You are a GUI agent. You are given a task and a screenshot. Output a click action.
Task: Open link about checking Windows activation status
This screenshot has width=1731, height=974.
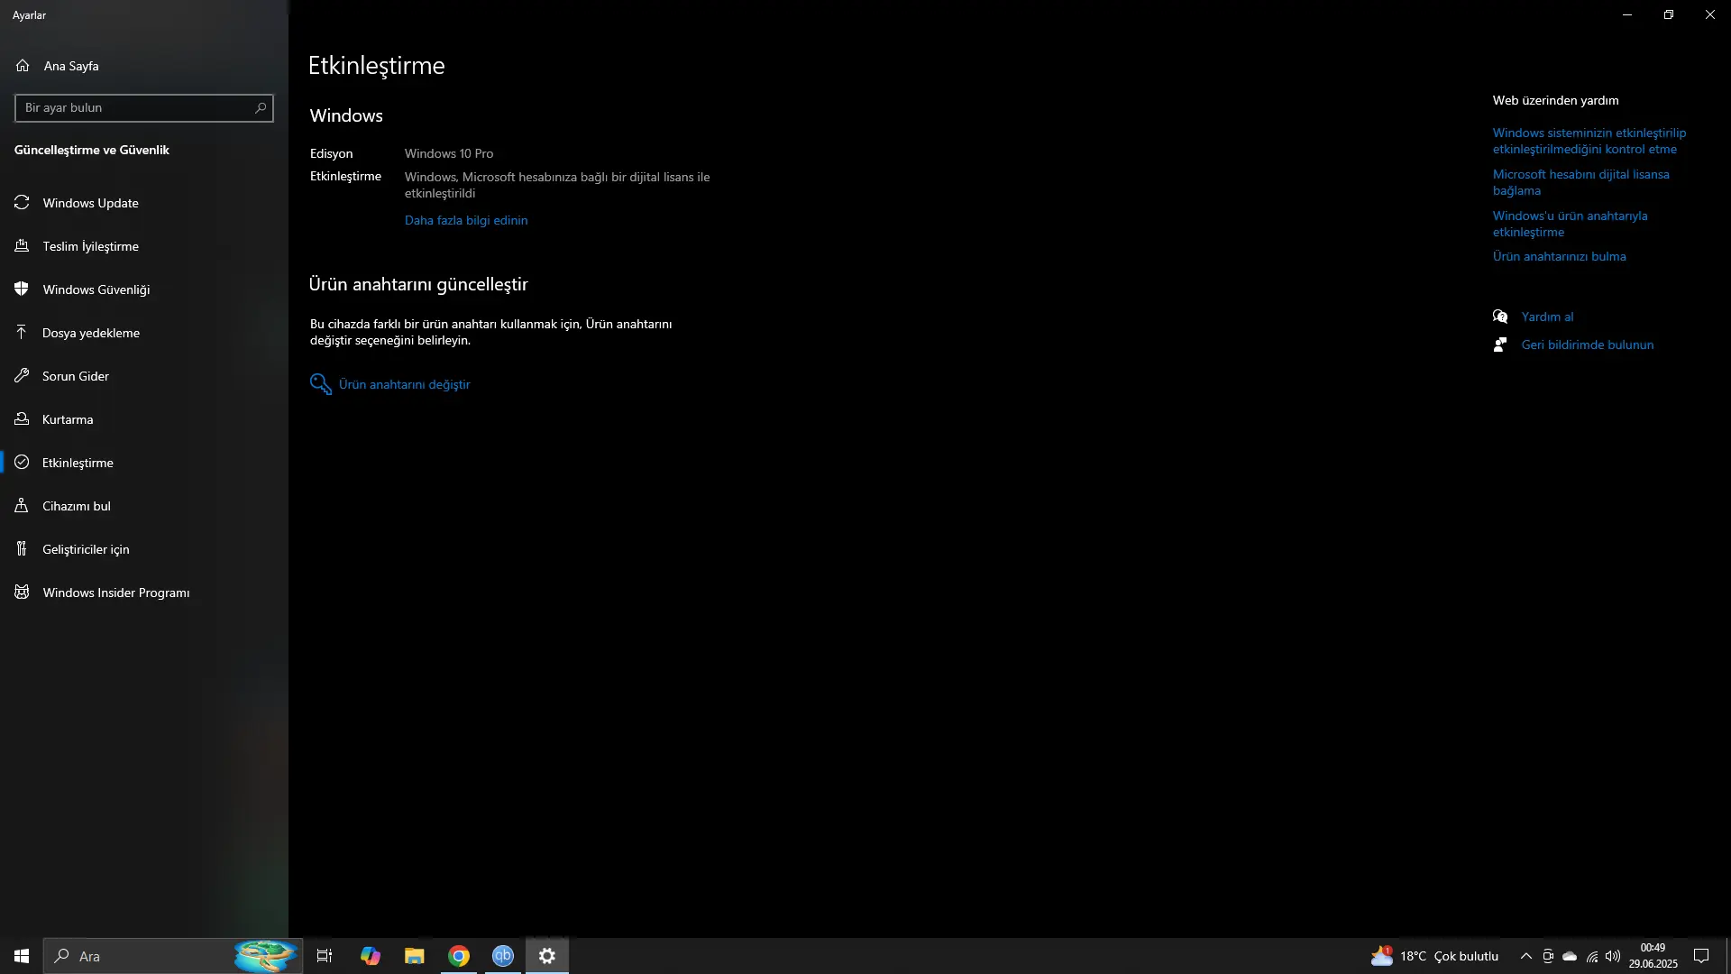coord(1589,141)
